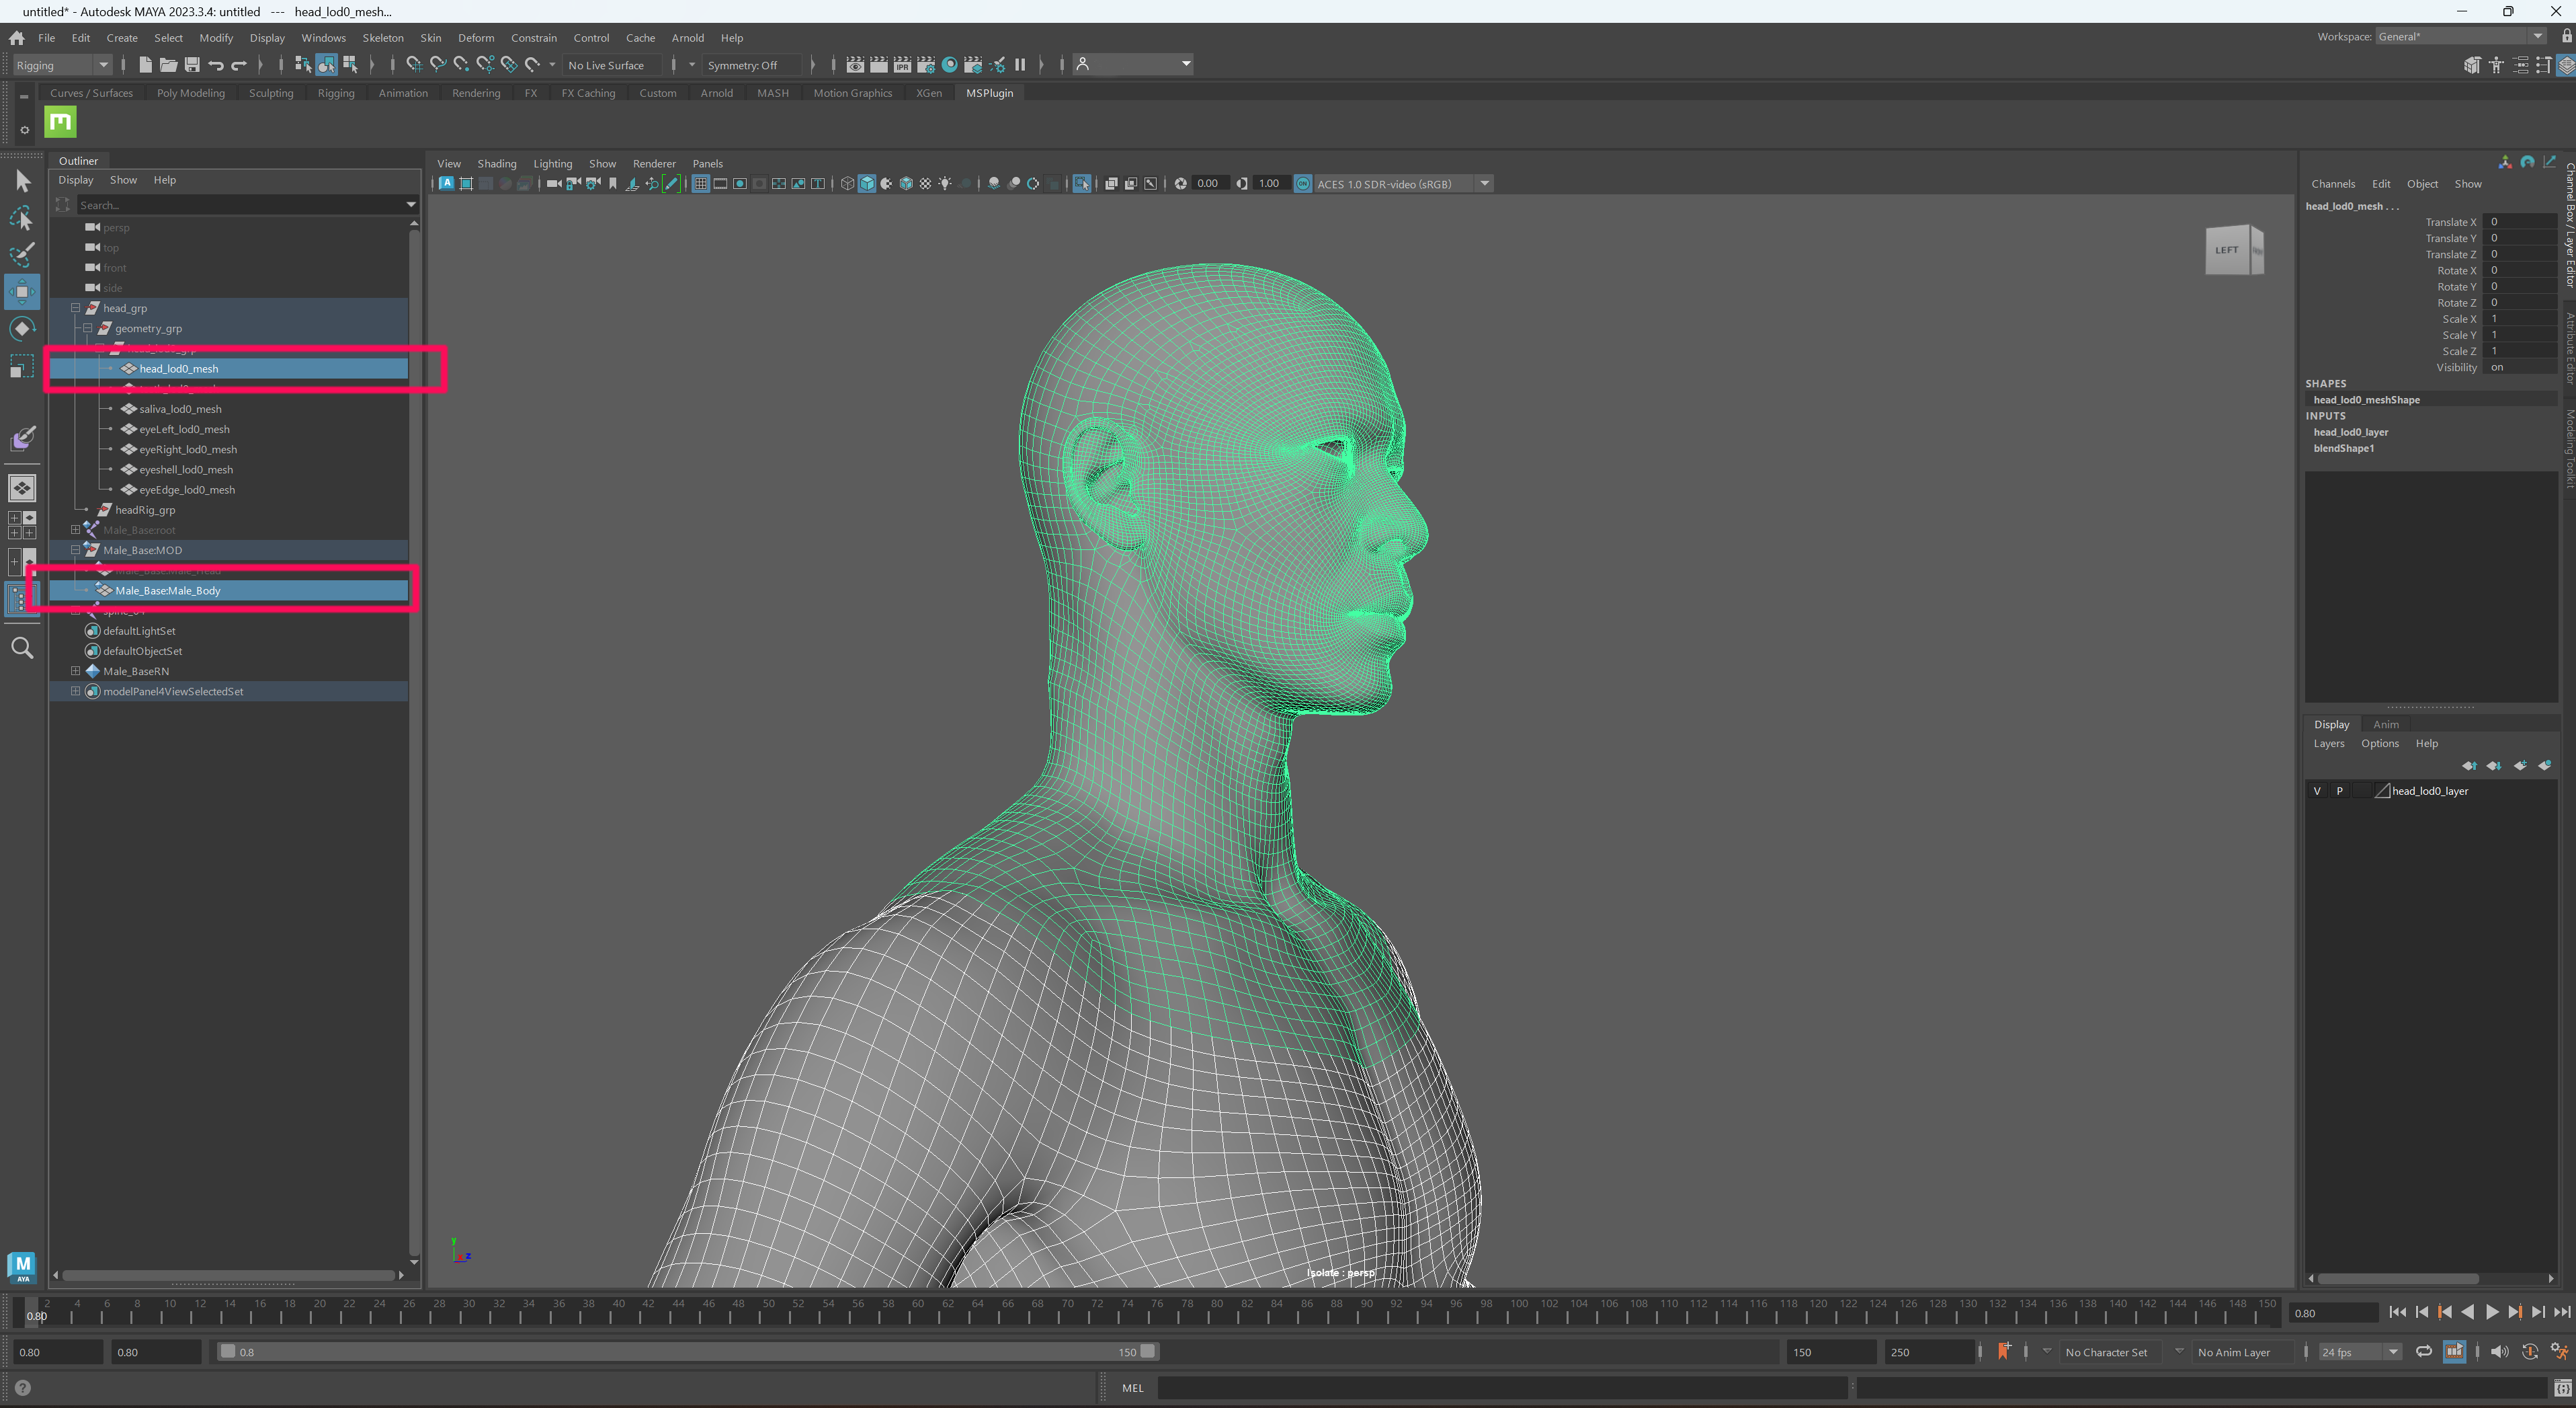Select saliva_lod0_mesh in the Outliner

[x=180, y=409]
